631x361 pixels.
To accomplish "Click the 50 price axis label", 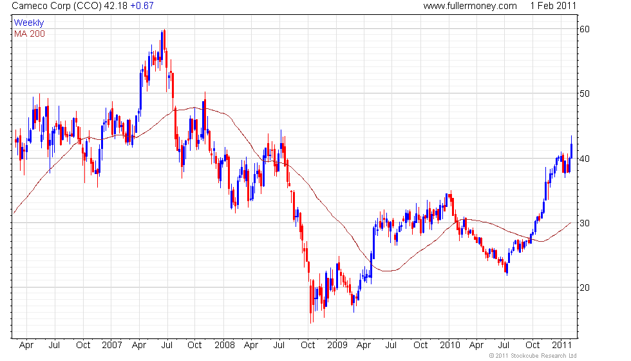I will [x=585, y=93].
